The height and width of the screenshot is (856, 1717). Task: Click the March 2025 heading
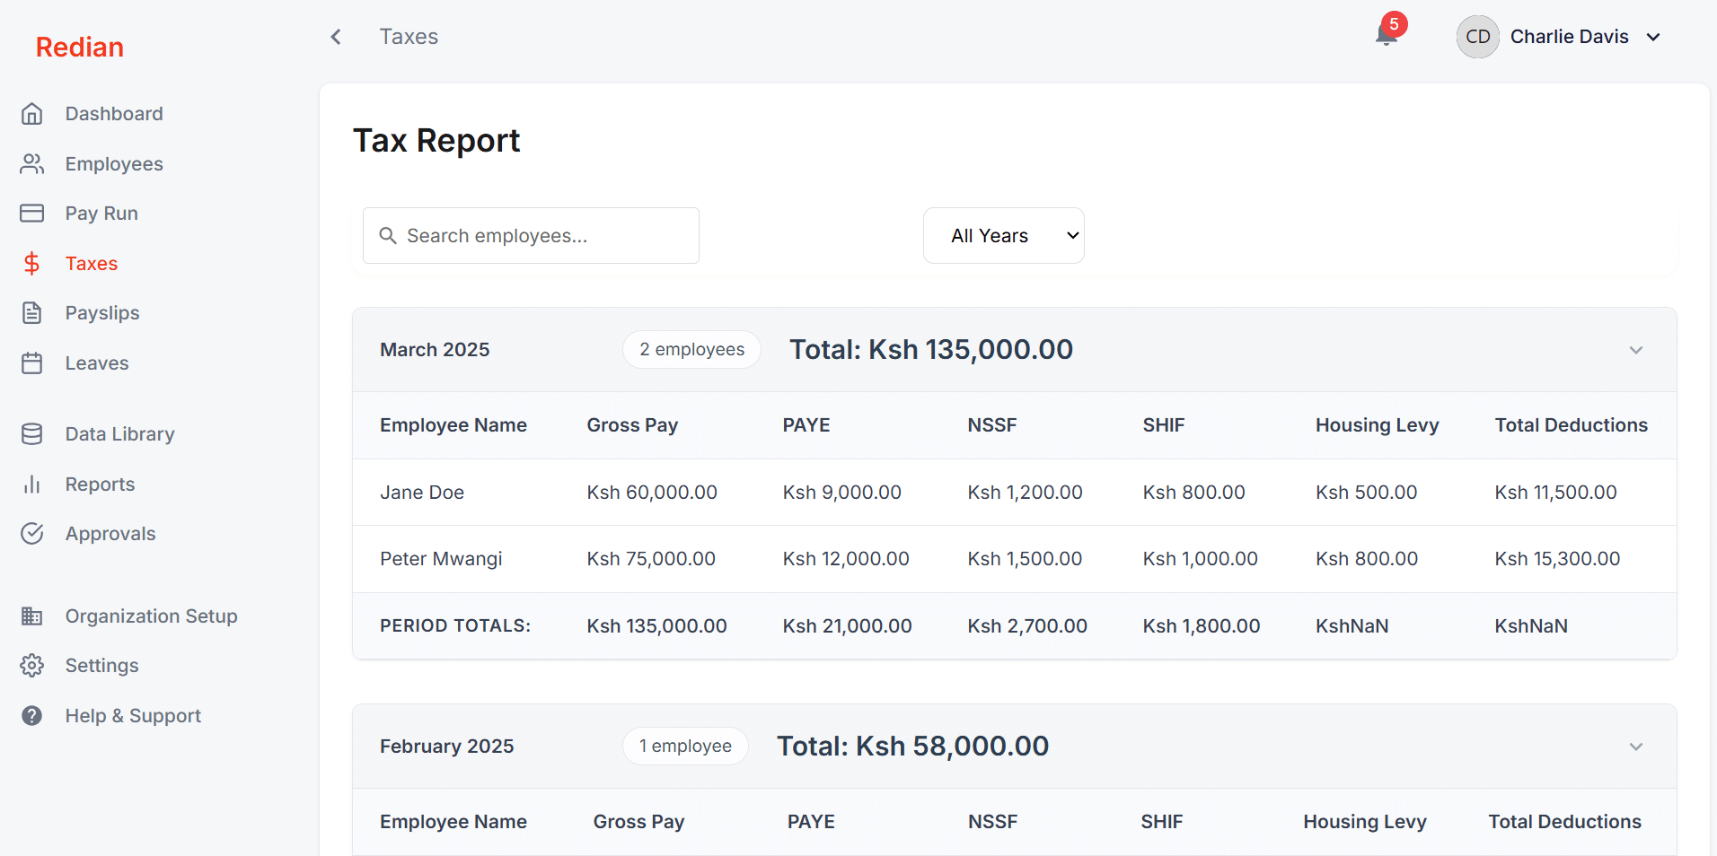point(435,350)
